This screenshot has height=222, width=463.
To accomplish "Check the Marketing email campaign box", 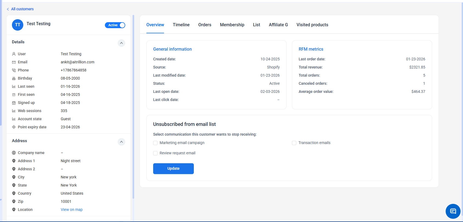I will coord(155,143).
